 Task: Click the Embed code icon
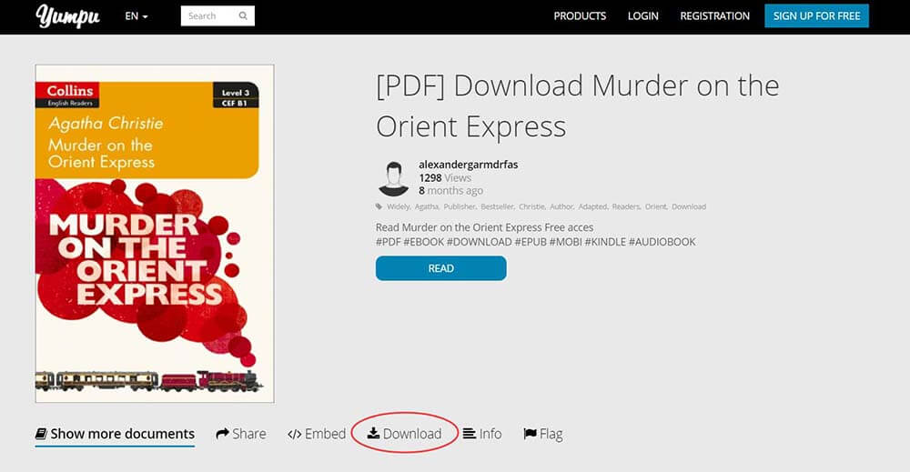pyautogui.click(x=294, y=434)
